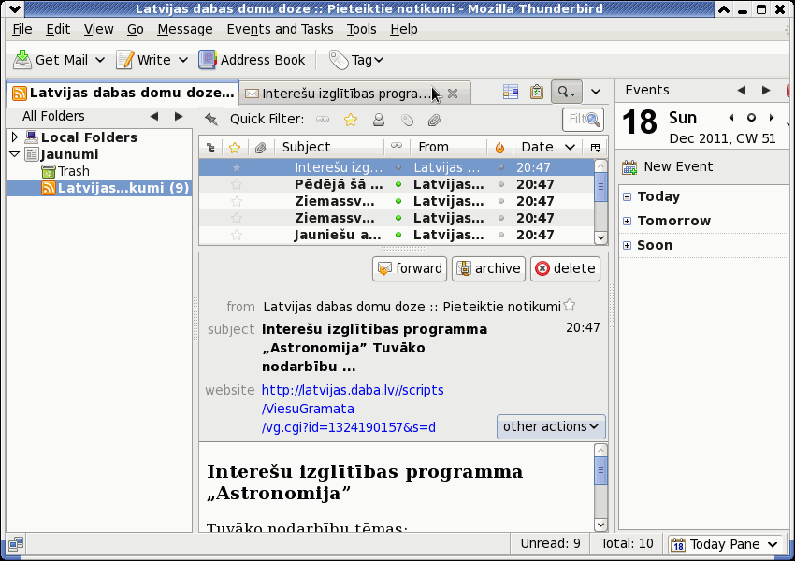Click the archive button
Image resolution: width=795 pixels, height=561 pixels.
(489, 268)
